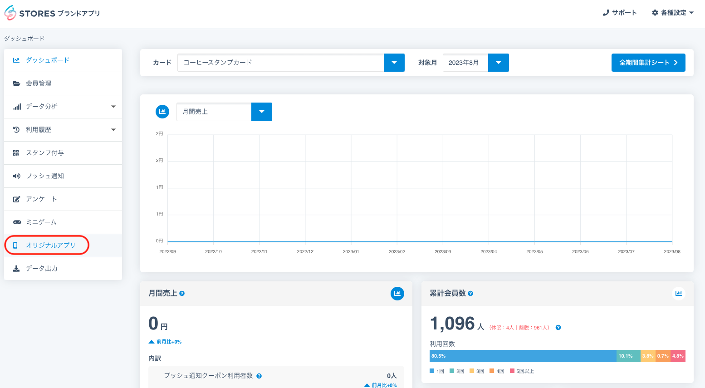Click the 3回 legend entry
Viewport: 705px width, 388px height.
click(477, 371)
